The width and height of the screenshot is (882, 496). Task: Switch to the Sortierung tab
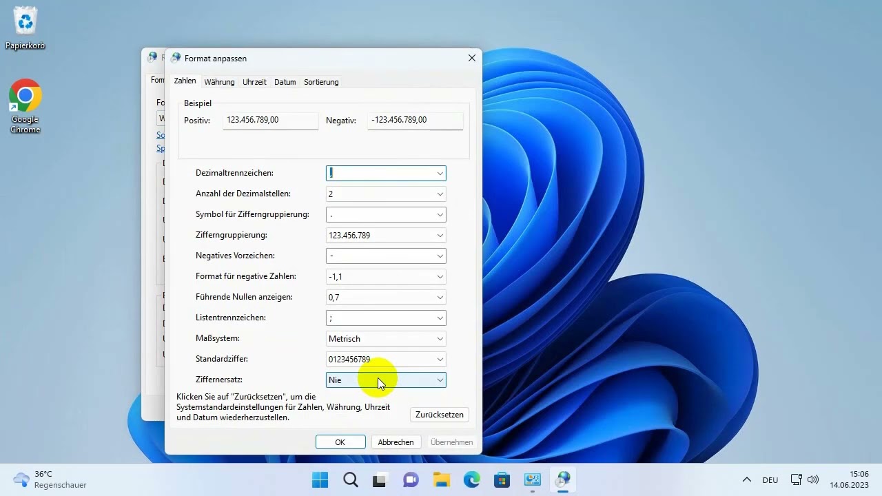pos(321,82)
